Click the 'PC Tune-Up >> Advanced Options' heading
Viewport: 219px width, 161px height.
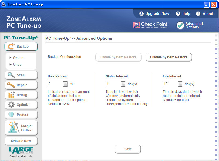(x=79, y=38)
